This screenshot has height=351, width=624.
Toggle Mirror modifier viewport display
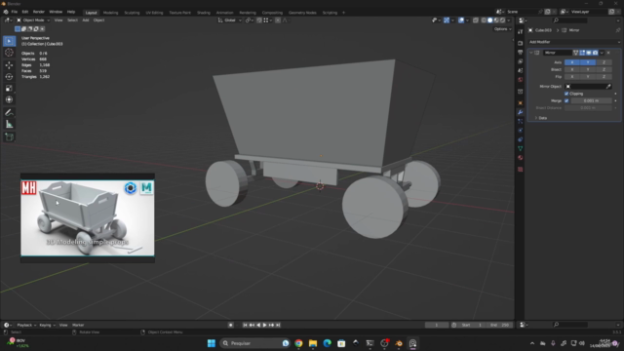[x=589, y=53]
